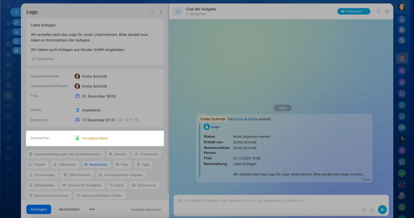Copy task link via chain-link pill icon

[16, 22]
